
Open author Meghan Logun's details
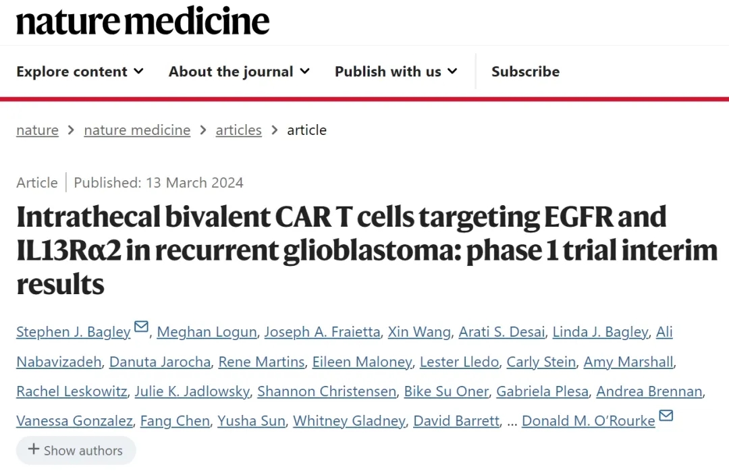tap(207, 332)
